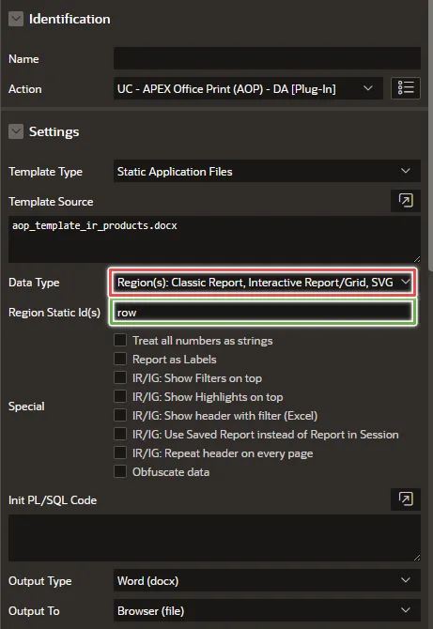Open Template Source in code editor

click(406, 200)
